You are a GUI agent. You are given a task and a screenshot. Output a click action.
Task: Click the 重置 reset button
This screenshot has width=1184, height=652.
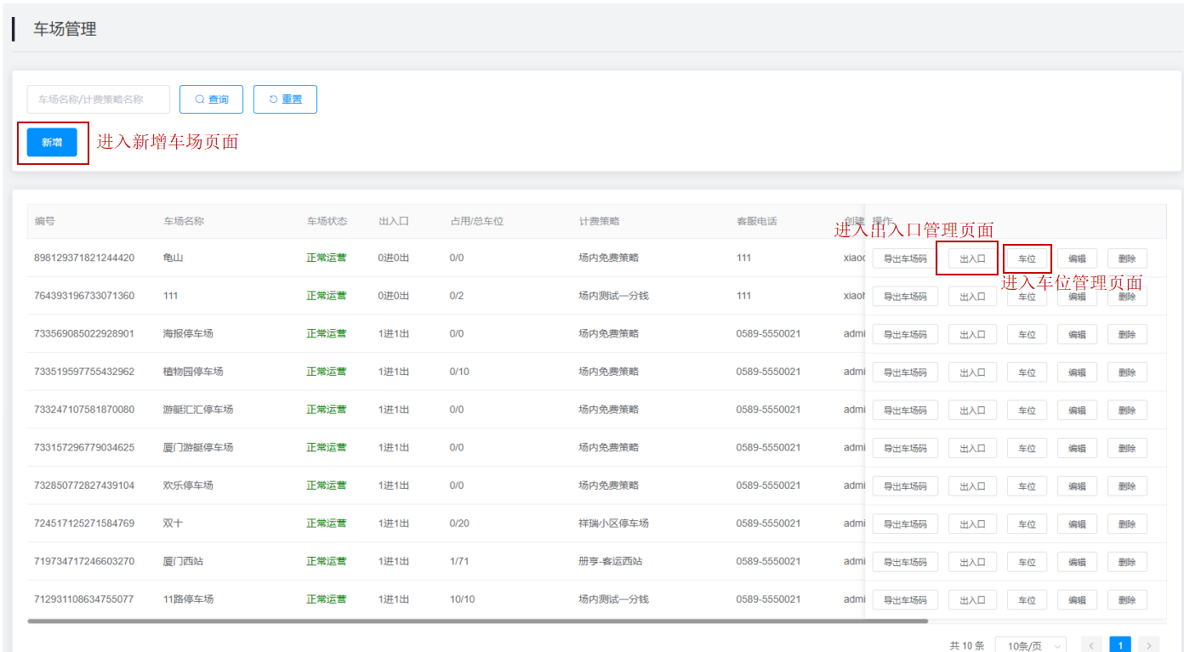click(285, 99)
